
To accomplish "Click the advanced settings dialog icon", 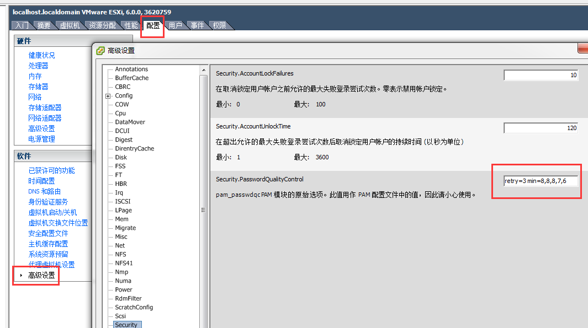I will 100,49.
